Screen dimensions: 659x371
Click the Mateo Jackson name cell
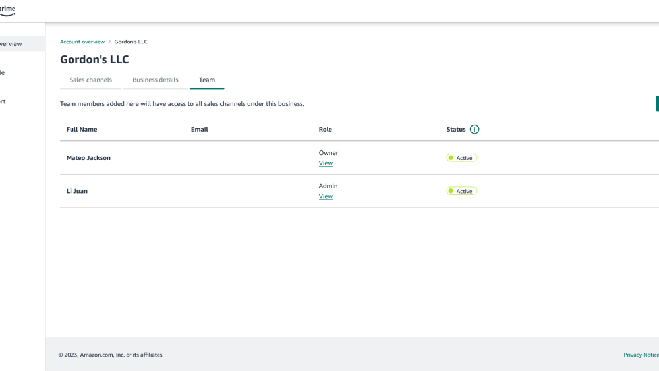[88, 158]
